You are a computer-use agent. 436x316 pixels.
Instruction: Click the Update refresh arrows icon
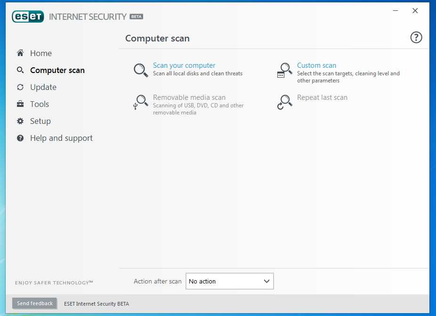[20, 87]
